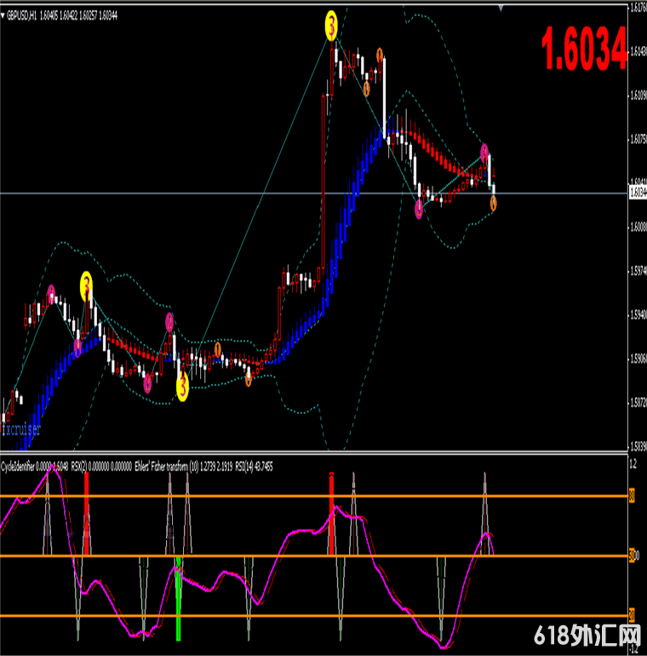Screen dimensions: 647x656
Task: Click the fxcruiser indicator text
Action: coord(21,429)
